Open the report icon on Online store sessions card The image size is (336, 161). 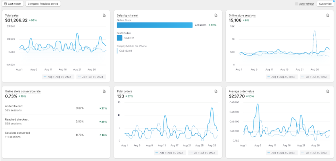pos(328,15)
